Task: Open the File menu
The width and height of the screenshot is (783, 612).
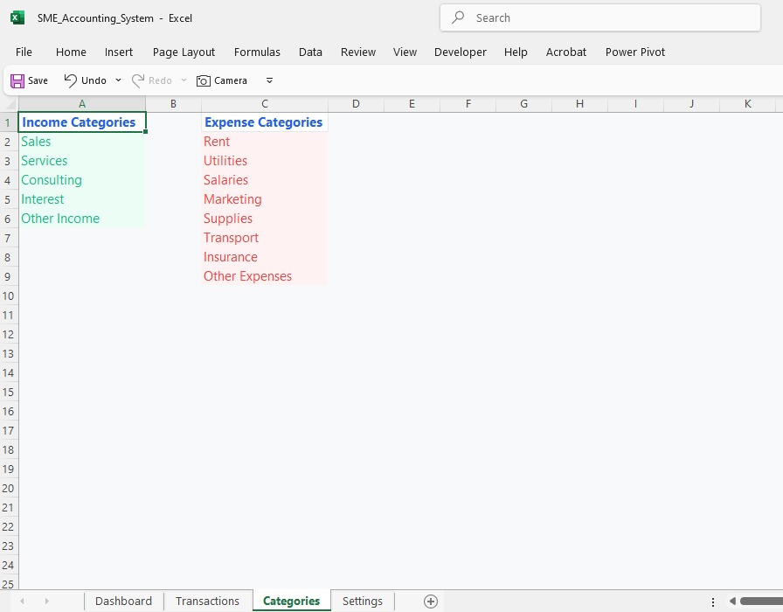Action: pos(24,52)
